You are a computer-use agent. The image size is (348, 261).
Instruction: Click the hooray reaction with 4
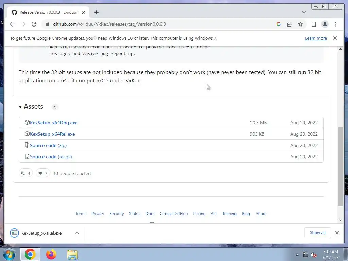coord(26,173)
